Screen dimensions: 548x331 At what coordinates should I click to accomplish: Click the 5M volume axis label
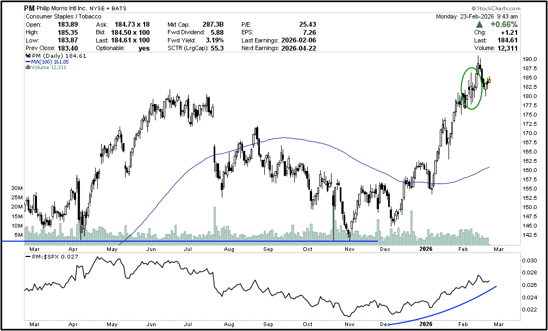click(18, 235)
